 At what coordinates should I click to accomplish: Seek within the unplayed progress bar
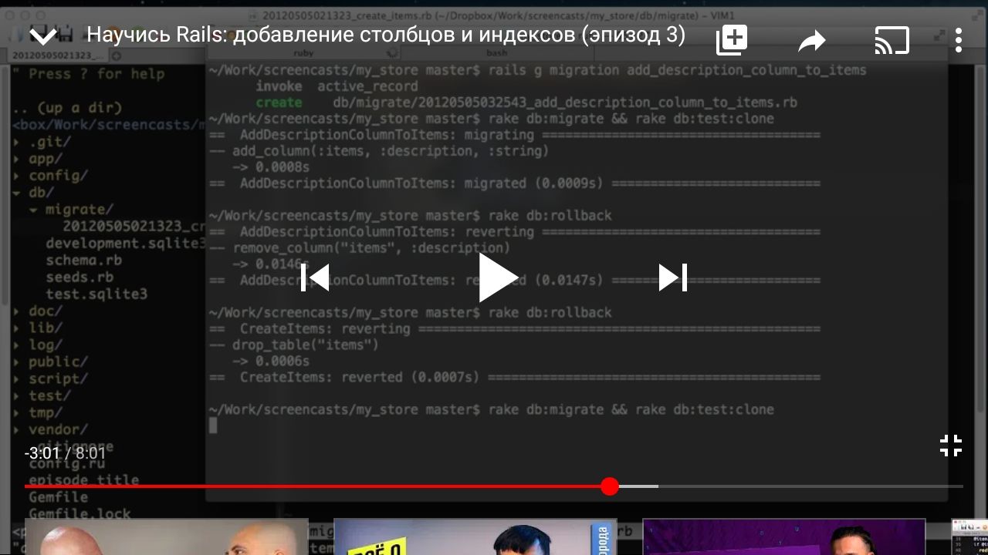pos(791,486)
